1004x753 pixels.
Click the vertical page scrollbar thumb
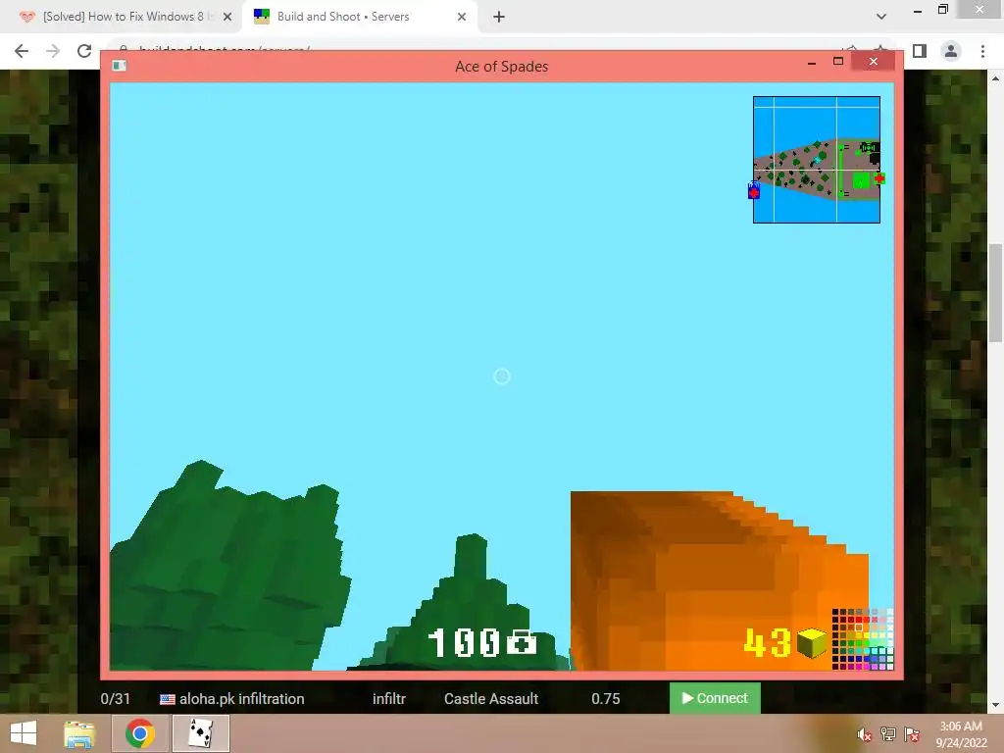[995, 293]
